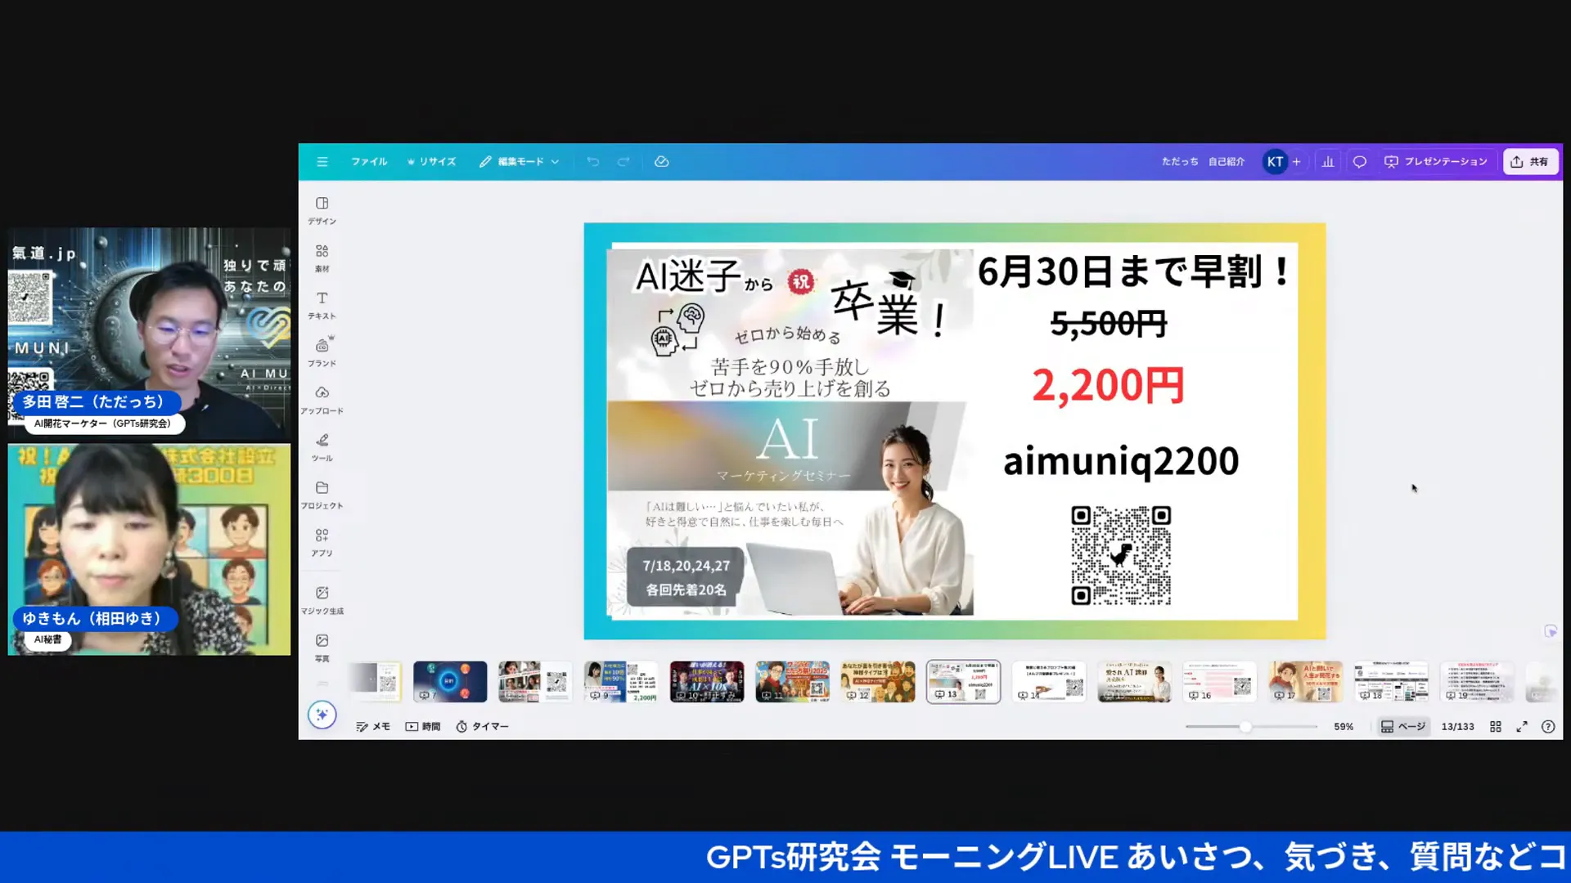Click the 6月30日まで早割！ heading

pyautogui.click(x=1134, y=272)
